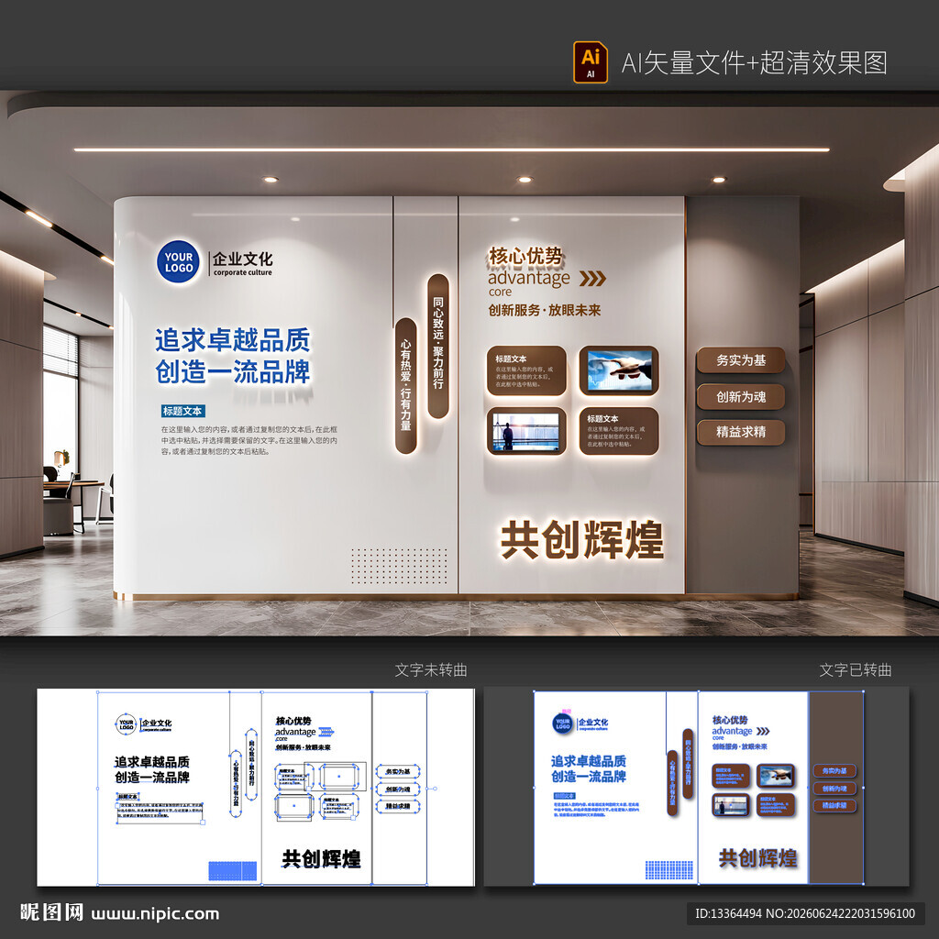939x939 pixels.
Task: Select the large glowing 共创辉煌 lettering on the wall
Action: [x=582, y=539]
